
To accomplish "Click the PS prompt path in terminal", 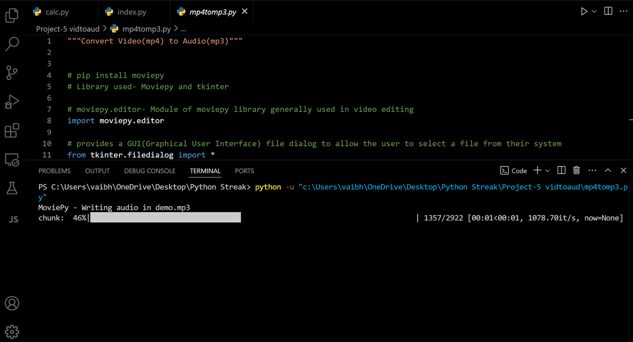I will pos(144,187).
